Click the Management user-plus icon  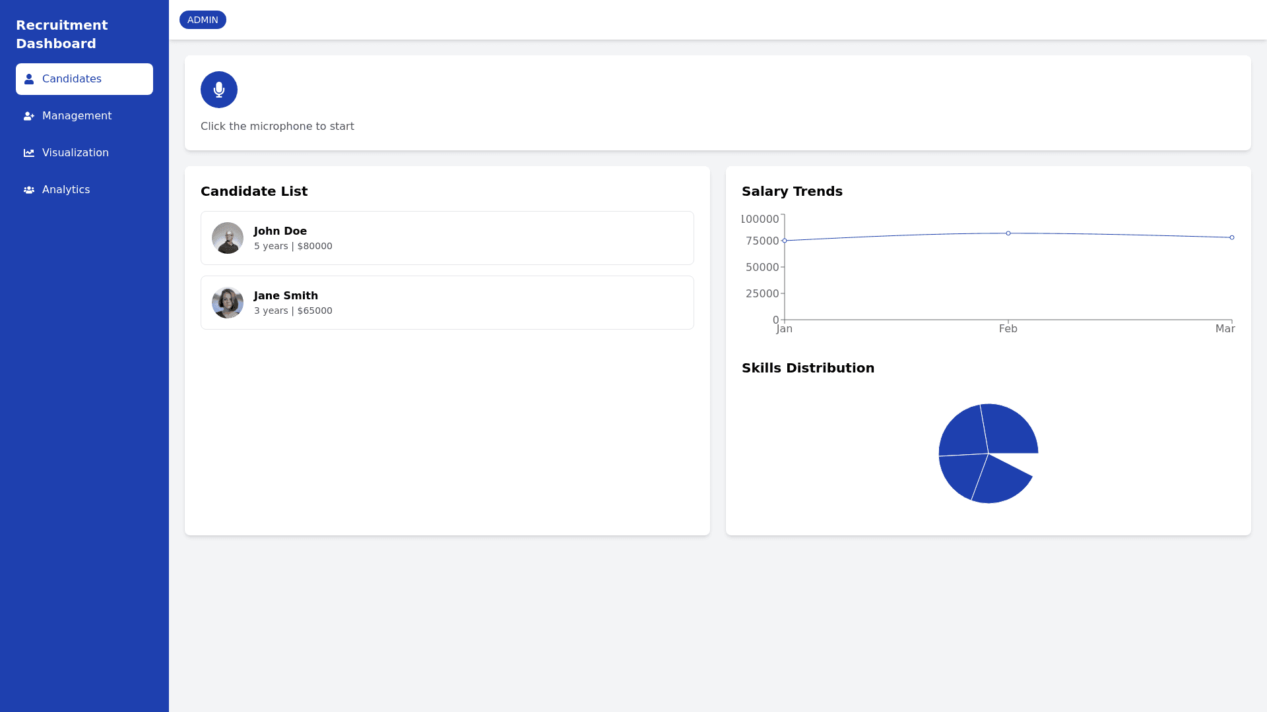pos(29,116)
